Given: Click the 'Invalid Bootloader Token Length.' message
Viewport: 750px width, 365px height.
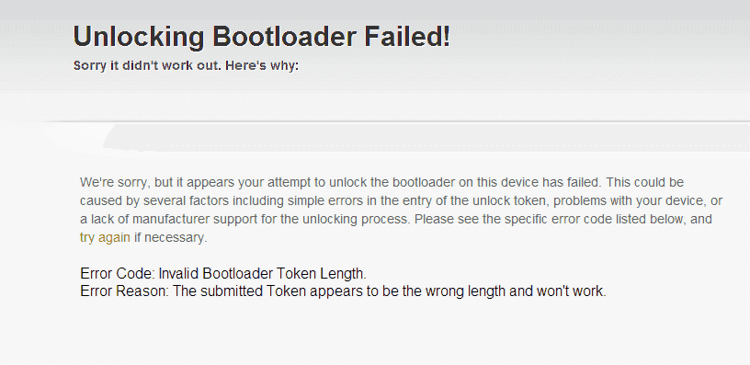Looking at the screenshot, I should 263,274.
